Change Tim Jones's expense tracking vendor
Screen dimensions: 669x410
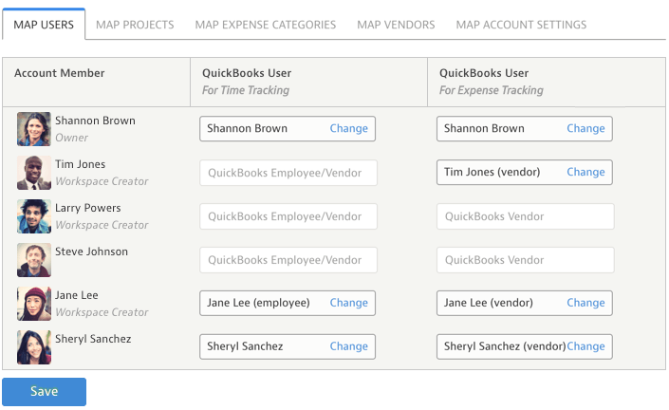click(x=585, y=173)
